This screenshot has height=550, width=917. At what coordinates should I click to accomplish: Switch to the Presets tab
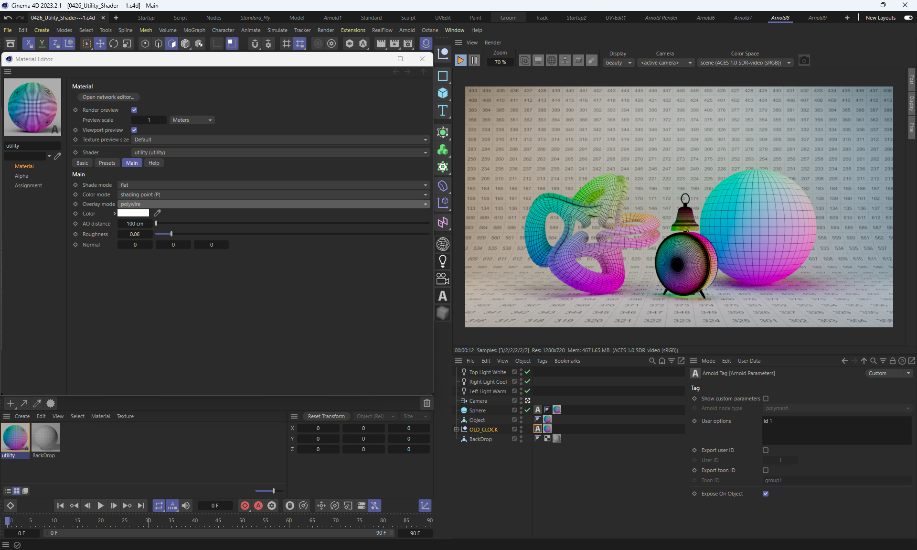[107, 163]
